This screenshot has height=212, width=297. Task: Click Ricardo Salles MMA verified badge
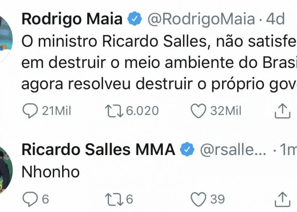pos(187,149)
